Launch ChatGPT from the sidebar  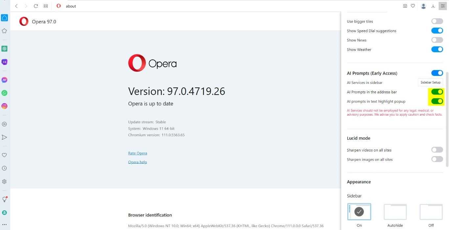click(x=4, y=49)
